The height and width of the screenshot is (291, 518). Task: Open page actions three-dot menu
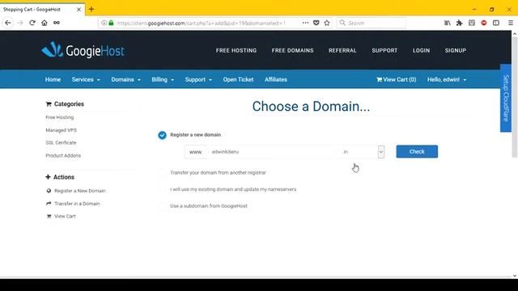click(x=306, y=23)
